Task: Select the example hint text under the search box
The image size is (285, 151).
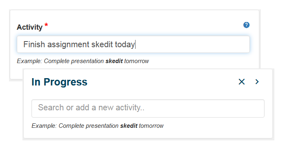Action: 98,126
